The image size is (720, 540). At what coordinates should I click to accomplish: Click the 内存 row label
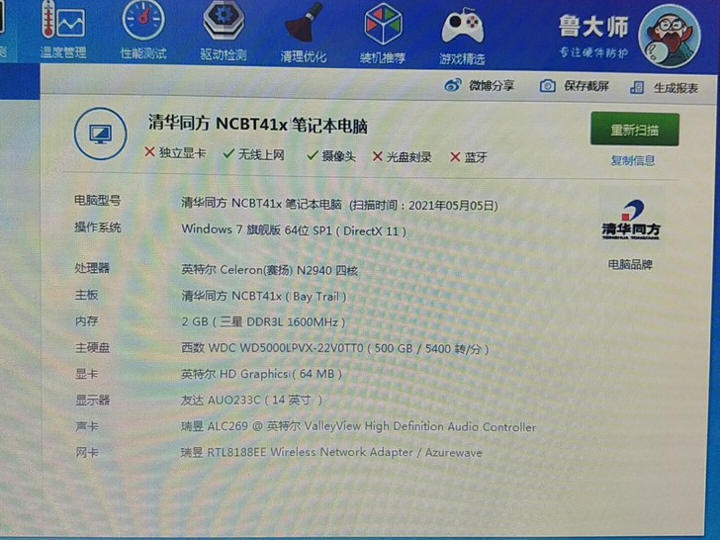87,321
